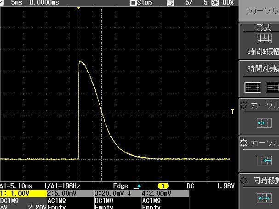Click channel 4 AC1MΩ coupling label

tap(151, 201)
